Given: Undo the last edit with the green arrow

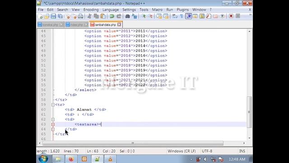Looking at the screenshot, I should (112, 16).
